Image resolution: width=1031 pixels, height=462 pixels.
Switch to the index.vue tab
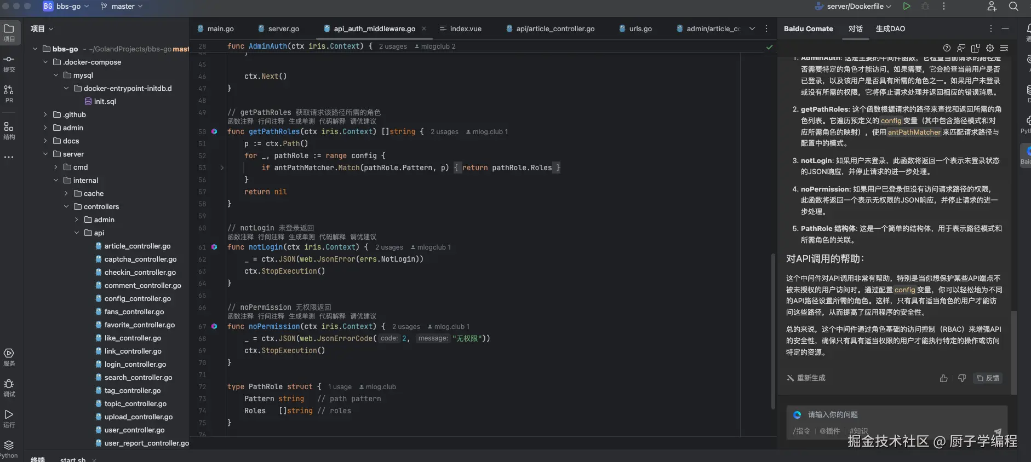(x=461, y=28)
